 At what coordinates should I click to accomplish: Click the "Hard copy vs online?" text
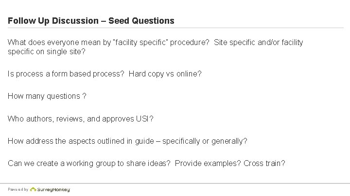(165, 74)
